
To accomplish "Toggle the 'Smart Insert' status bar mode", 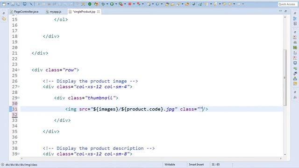I will coord(196,164).
